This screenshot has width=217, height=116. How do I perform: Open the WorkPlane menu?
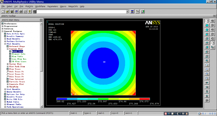[40, 6]
